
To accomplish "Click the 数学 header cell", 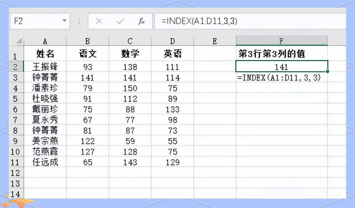I will [x=130, y=54].
